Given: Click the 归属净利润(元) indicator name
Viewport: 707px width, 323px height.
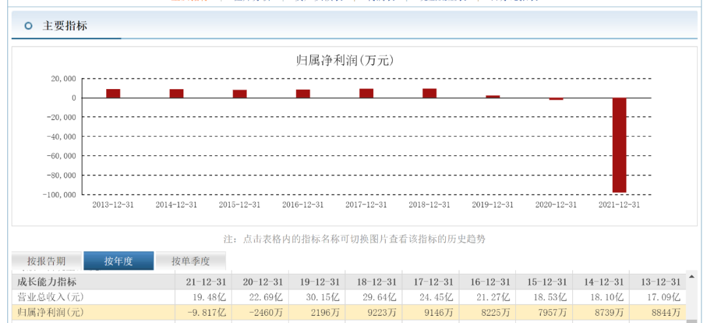Looking at the screenshot, I should pos(50,312).
